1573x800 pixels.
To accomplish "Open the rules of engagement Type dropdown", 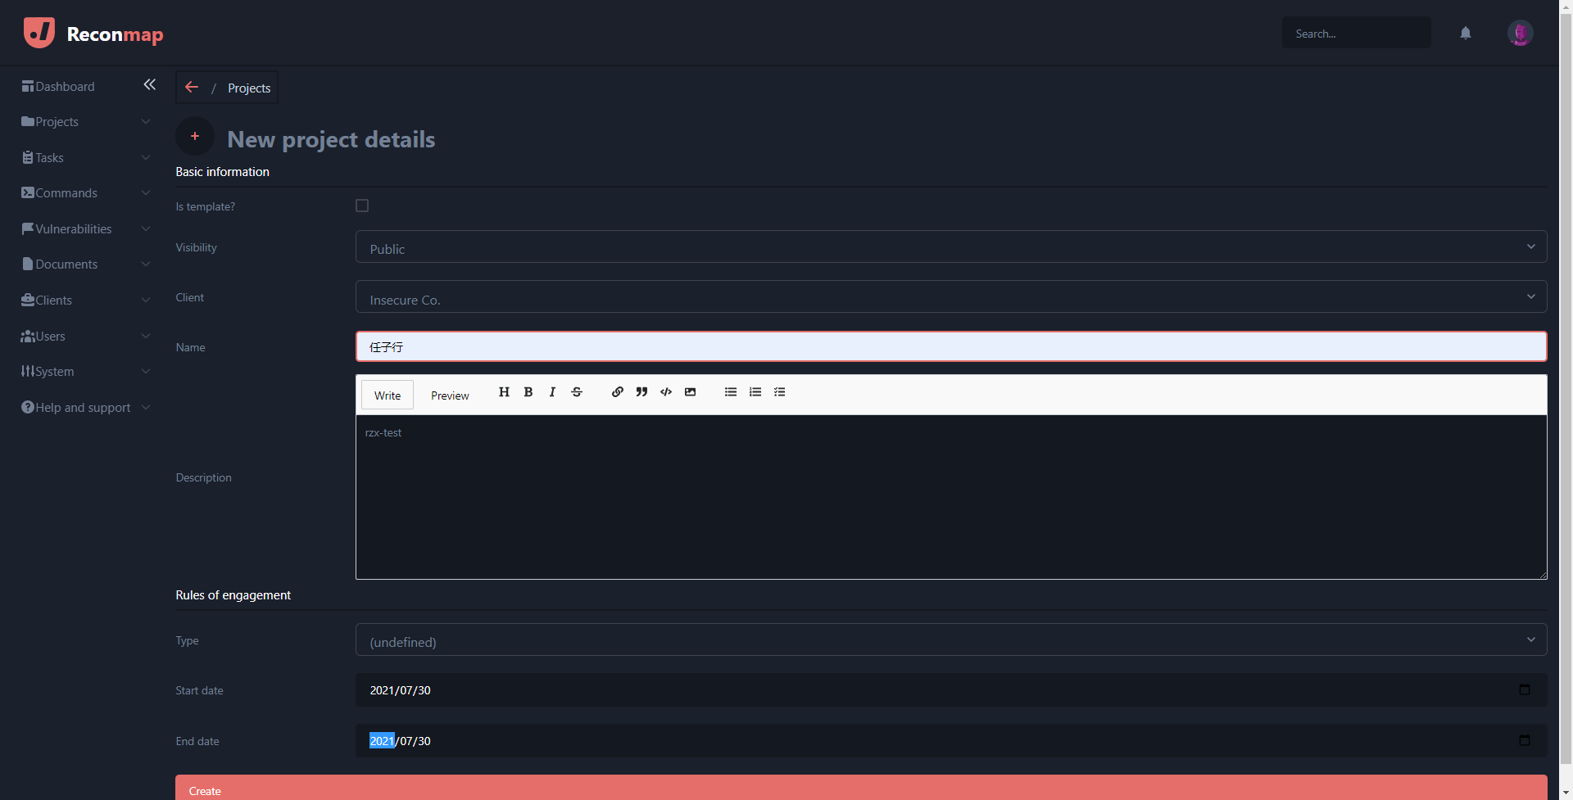I will (x=950, y=640).
